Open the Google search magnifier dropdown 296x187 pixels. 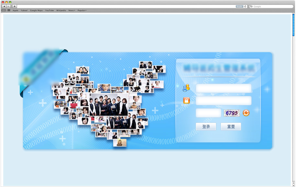[251, 6]
